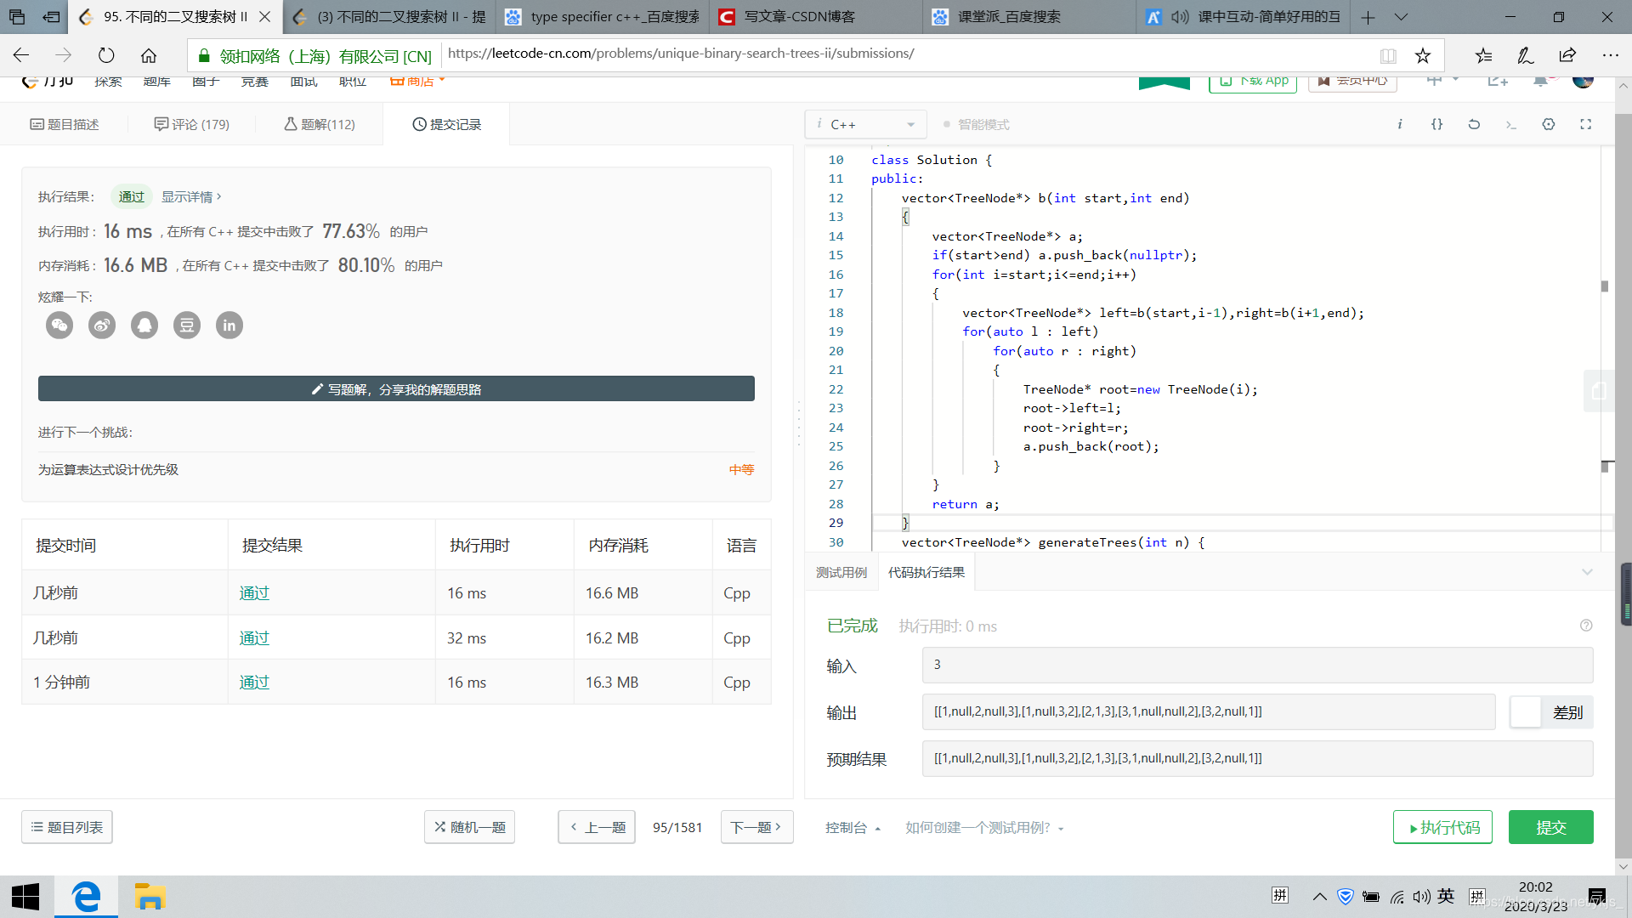The height and width of the screenshot is (918, 1632).
Task: Open volume control in tray
Action: tap(1421, 897)
